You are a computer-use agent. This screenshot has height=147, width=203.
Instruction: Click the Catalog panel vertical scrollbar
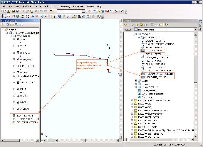tap(195, 68)
